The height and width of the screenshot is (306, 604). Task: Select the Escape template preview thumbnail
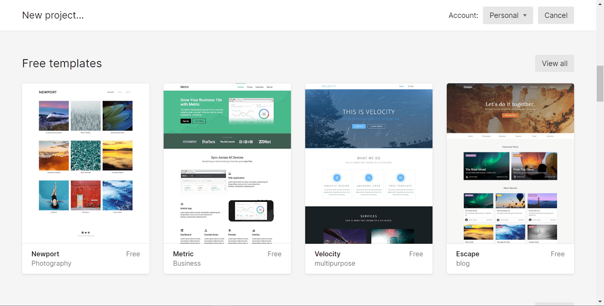(510, 163)
